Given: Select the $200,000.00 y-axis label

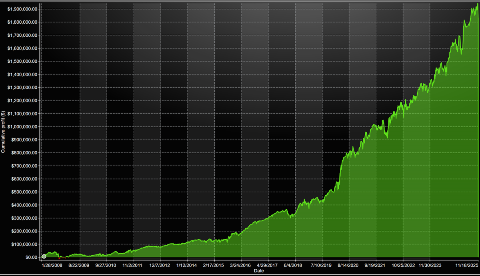Looking at the screenshot, I should click(x=25, y=231).
